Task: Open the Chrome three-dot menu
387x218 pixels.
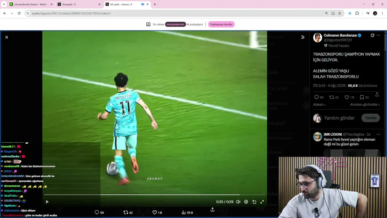Action: 382,13
